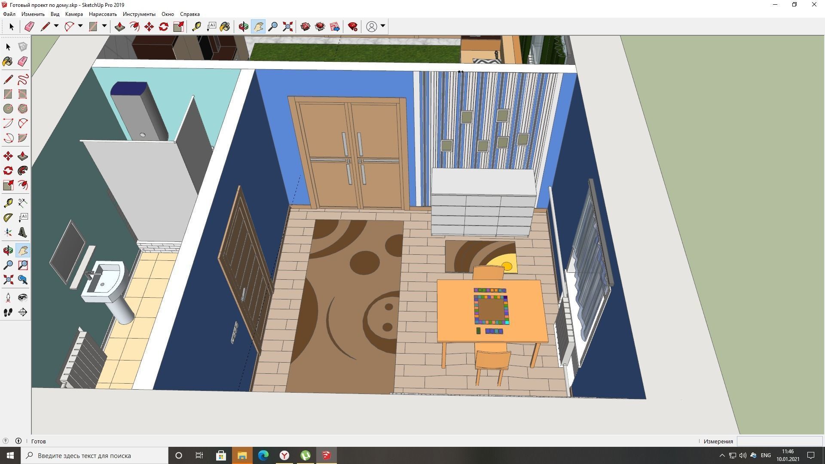
Task: Activate Tape Measure tool in top toolbar
Action: click(196, 27)
